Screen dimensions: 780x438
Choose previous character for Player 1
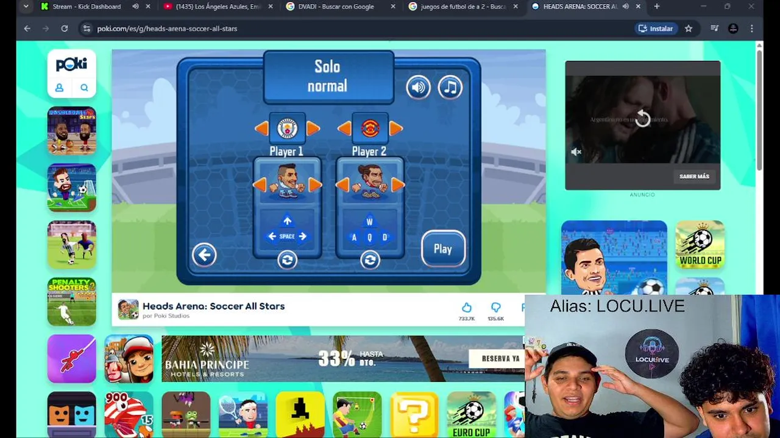coord(260,184)
